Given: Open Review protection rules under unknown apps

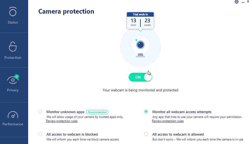Looking at the screenshot, I should click(62, 121).
